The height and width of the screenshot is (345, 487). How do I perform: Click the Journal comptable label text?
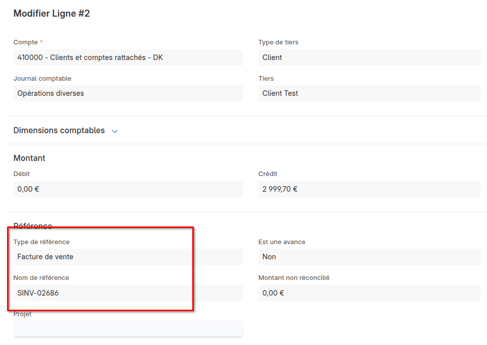tap(42, 79)
